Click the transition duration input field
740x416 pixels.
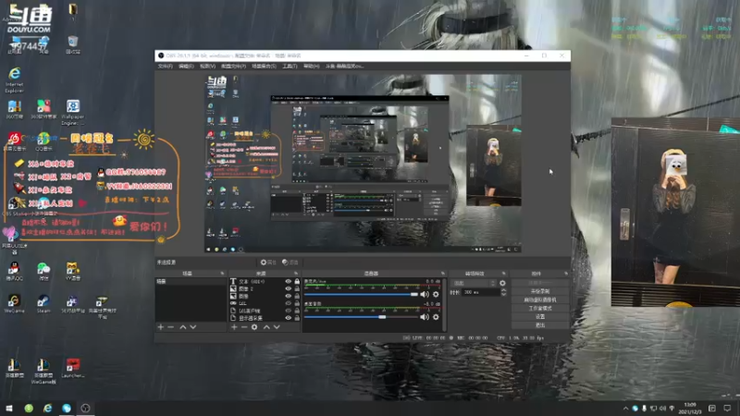(480, 292)
